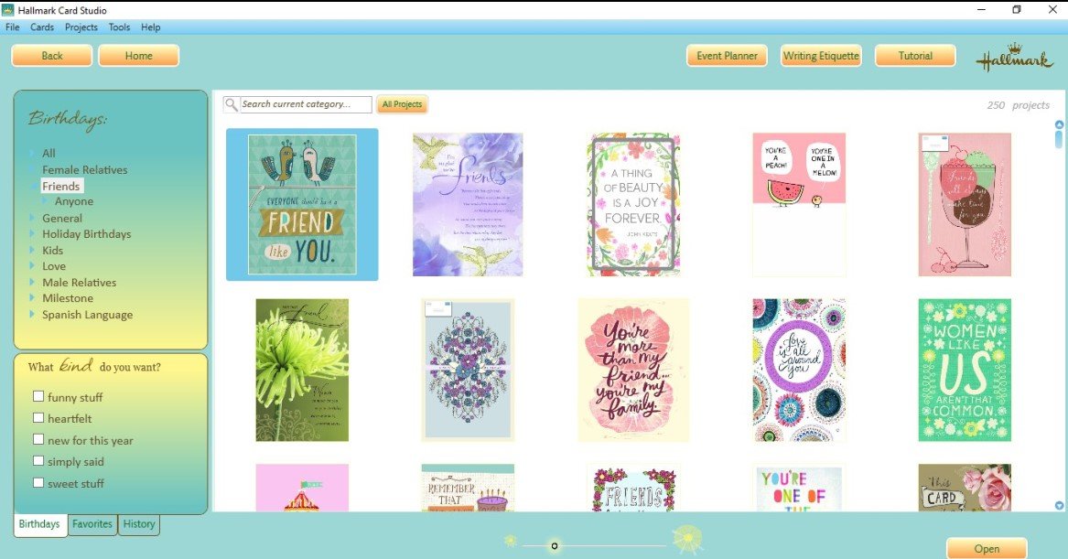Focus the 'Search current category' field
Screen dimensions: 1068x559
click(x=306, y=104)
